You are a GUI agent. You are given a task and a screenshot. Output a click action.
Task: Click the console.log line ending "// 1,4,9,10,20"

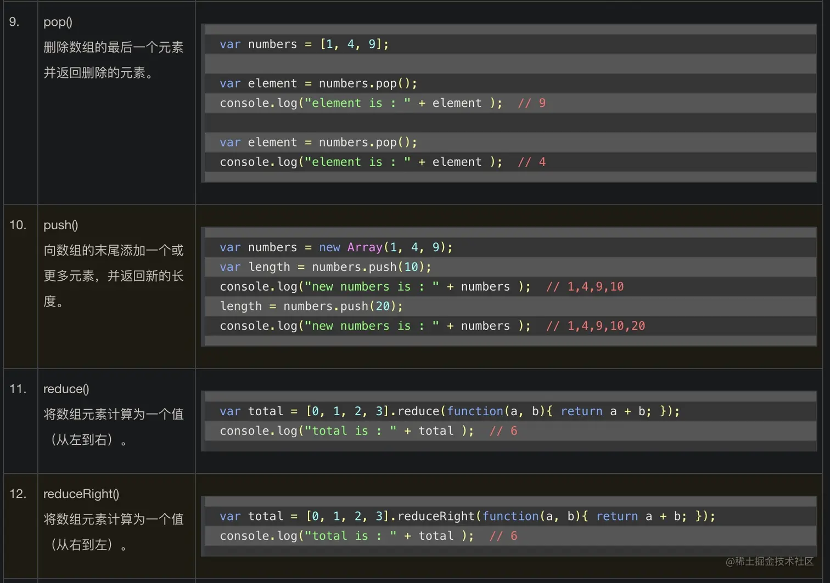coord(433,326)
